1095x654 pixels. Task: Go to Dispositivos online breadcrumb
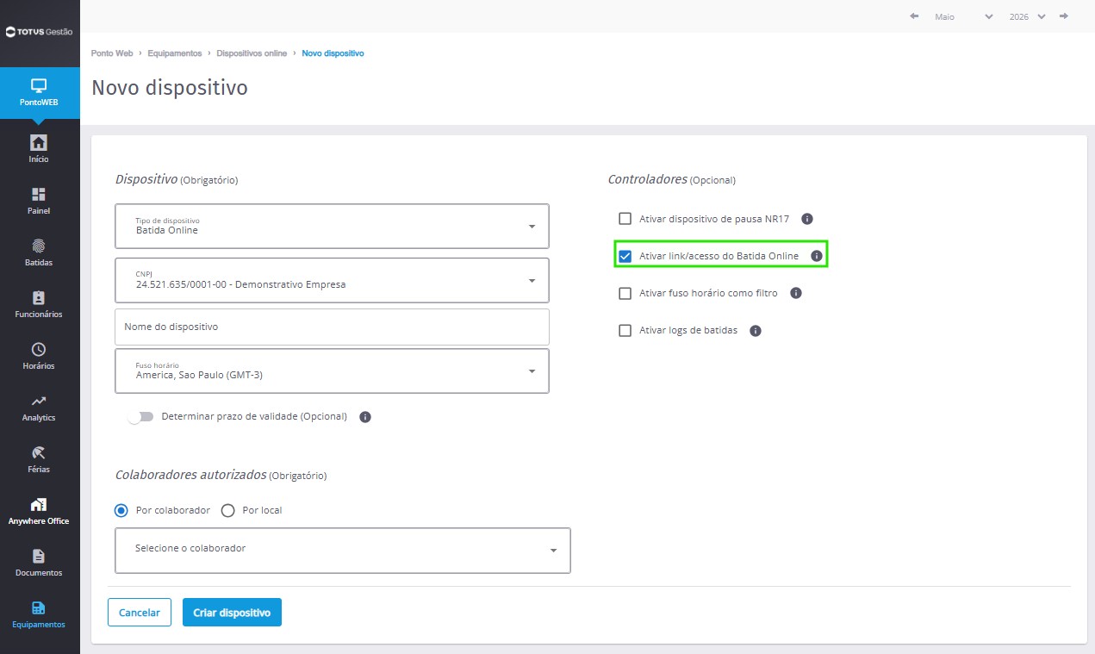(x=252, y=53)
